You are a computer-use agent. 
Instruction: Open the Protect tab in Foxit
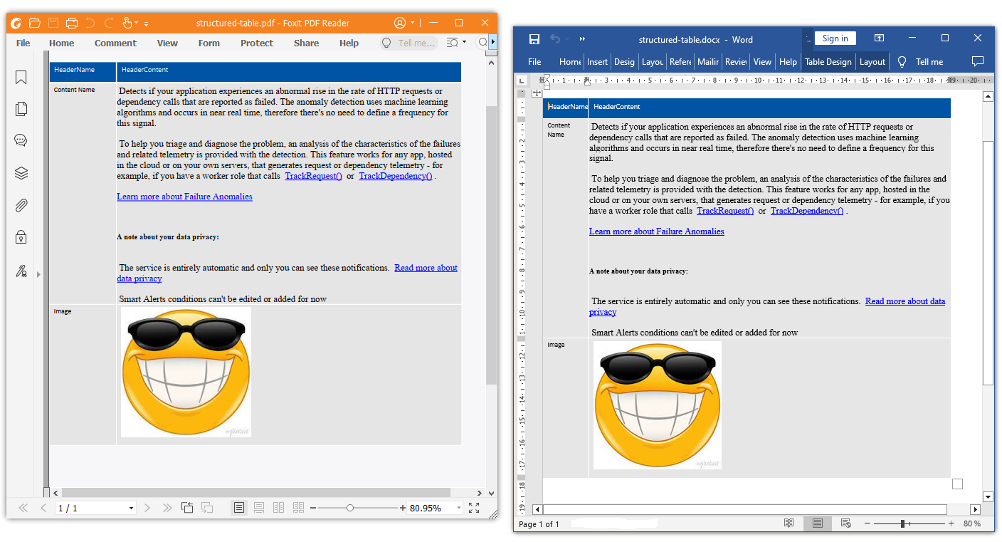[256, 43]
